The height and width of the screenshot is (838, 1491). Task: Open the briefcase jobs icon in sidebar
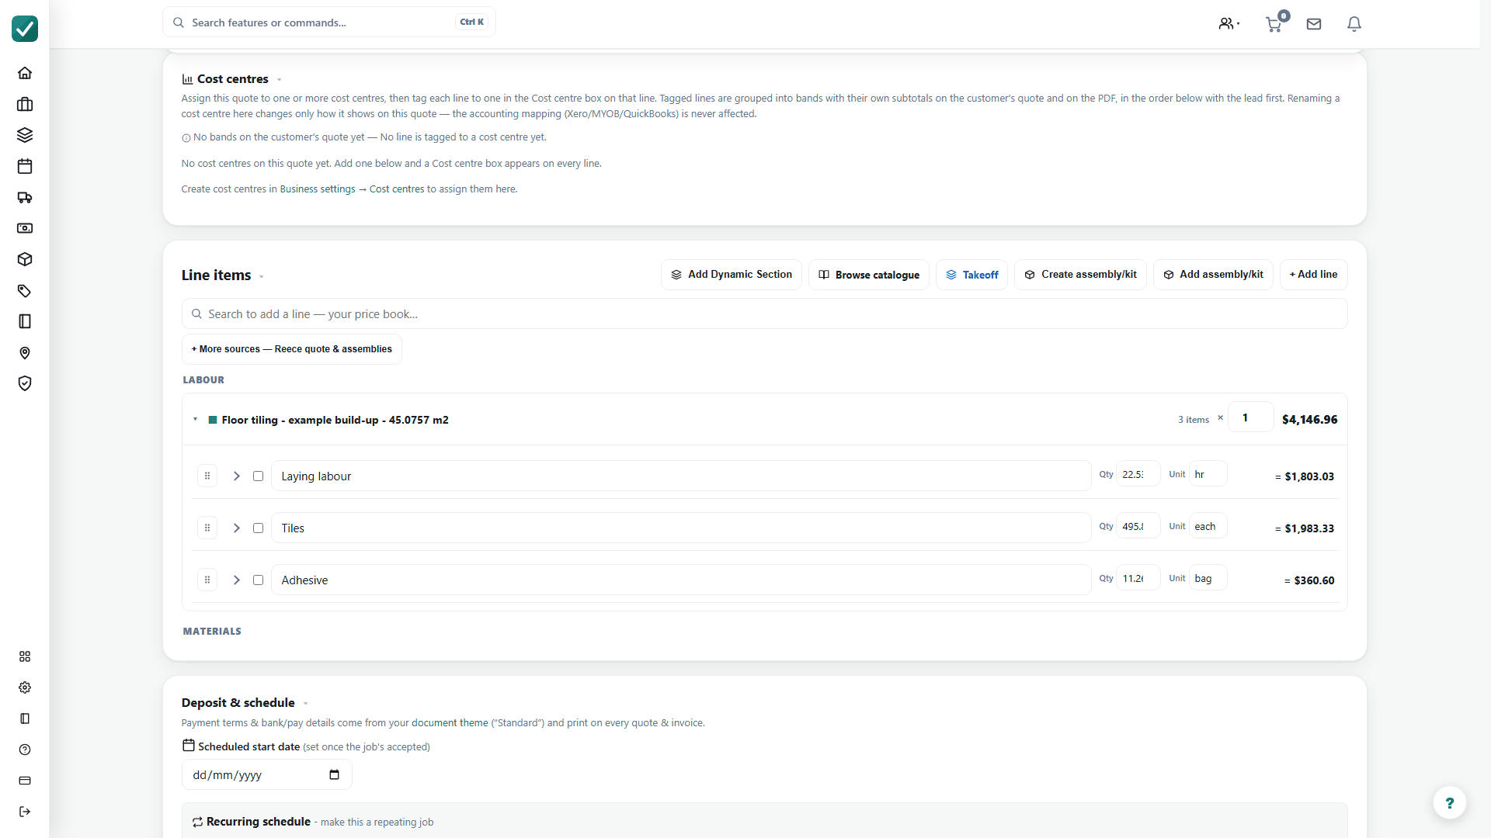[25, 104]
